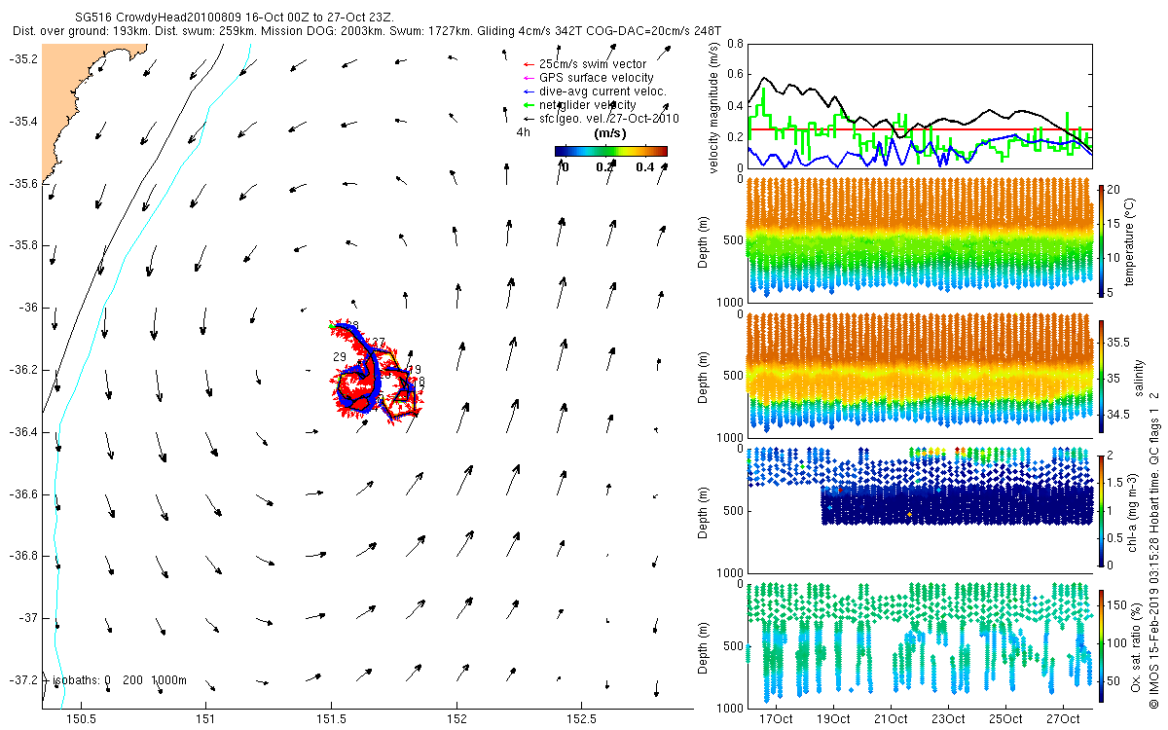Screen dimensions: 1168x730
Task: Click the '23Oct' date tick label
Action: (949, 719)
